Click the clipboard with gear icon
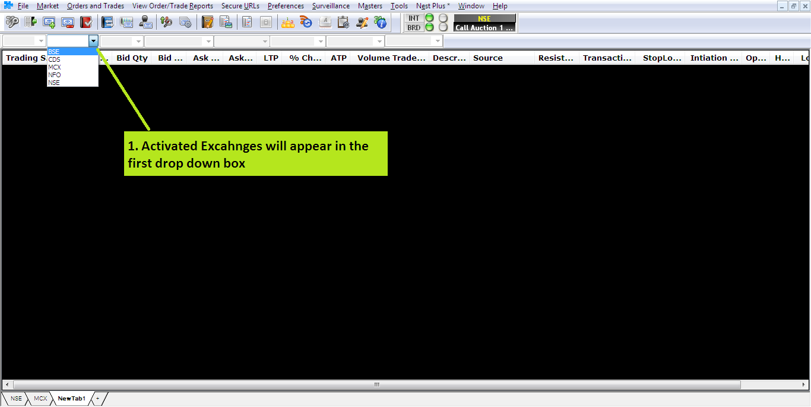 (x=343, y=23)
